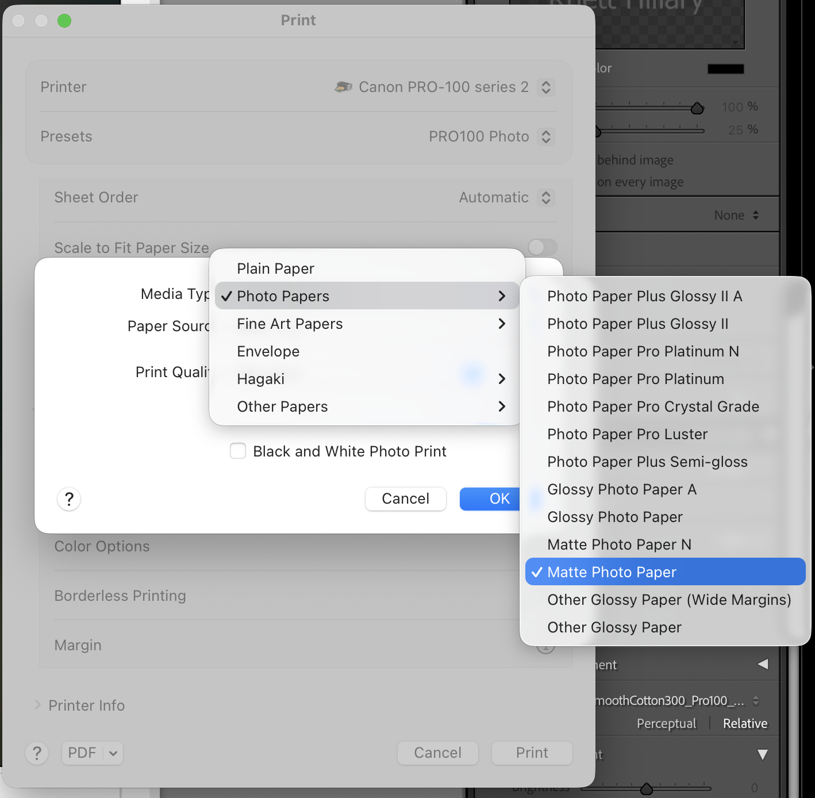This screenshot has height=798, width=815.
Task: Click the help icon beside PDF button
Action: [37, 753]
